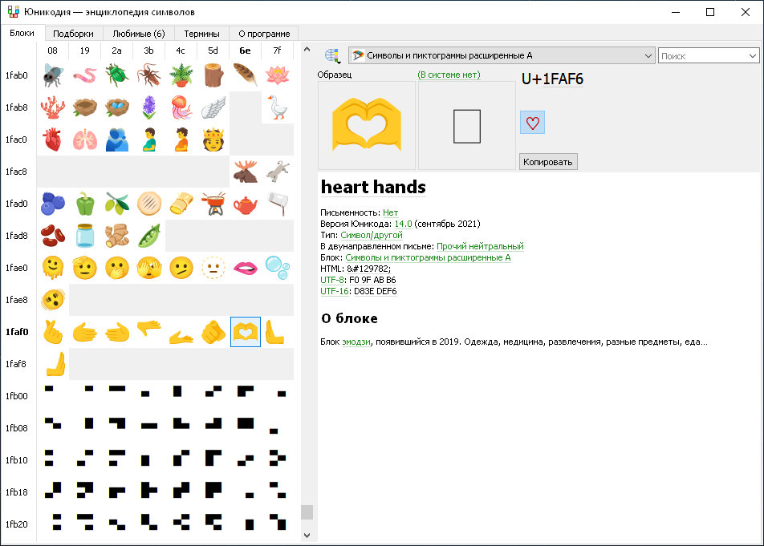Viewport: 764px width, 546px height.
Task: Select the beans emoji
Action: point(53,236)
